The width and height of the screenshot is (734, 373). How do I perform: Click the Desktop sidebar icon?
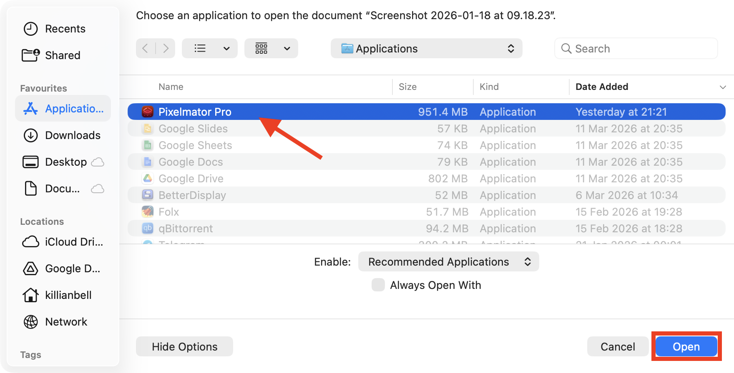click(x=30, y=162)
